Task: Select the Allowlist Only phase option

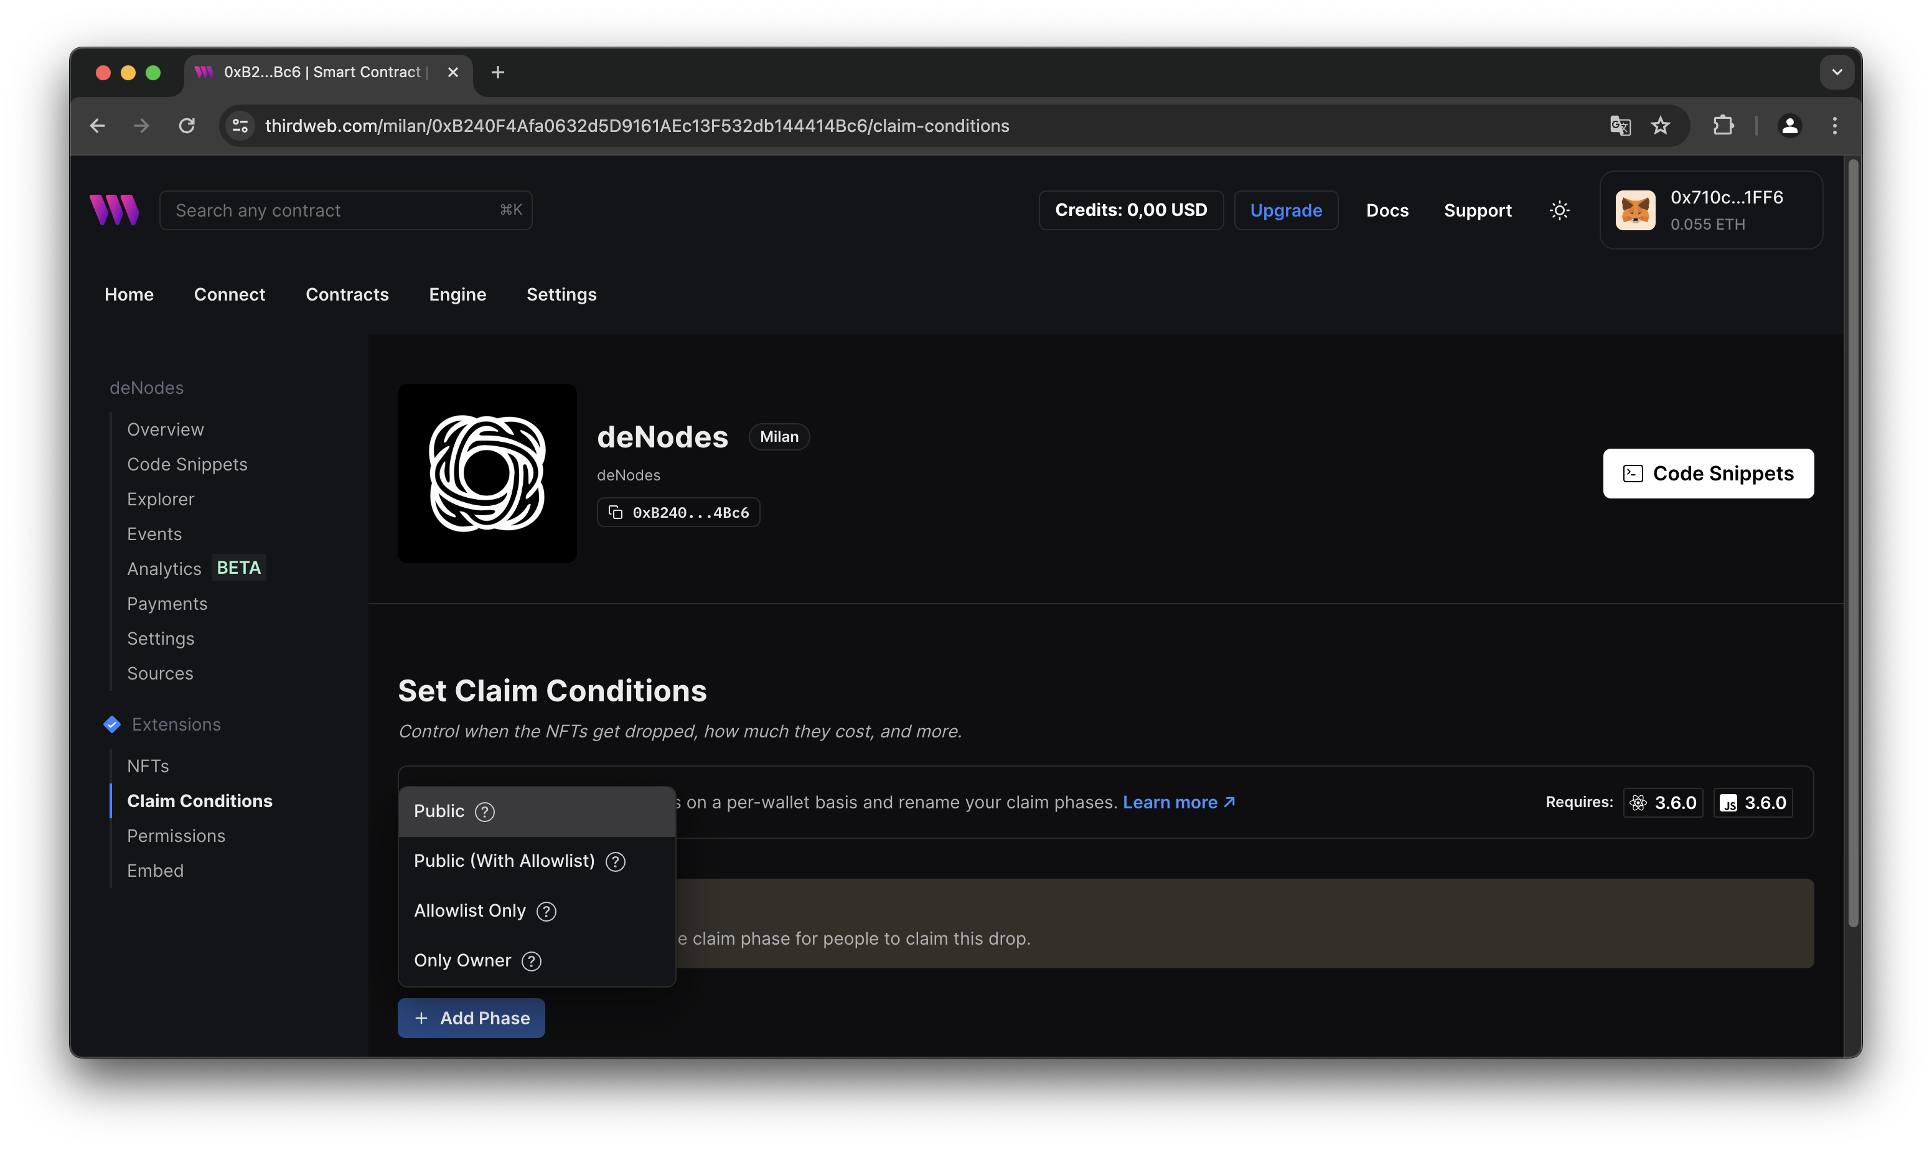Action: pyautogui.click(x=537, y=911)
